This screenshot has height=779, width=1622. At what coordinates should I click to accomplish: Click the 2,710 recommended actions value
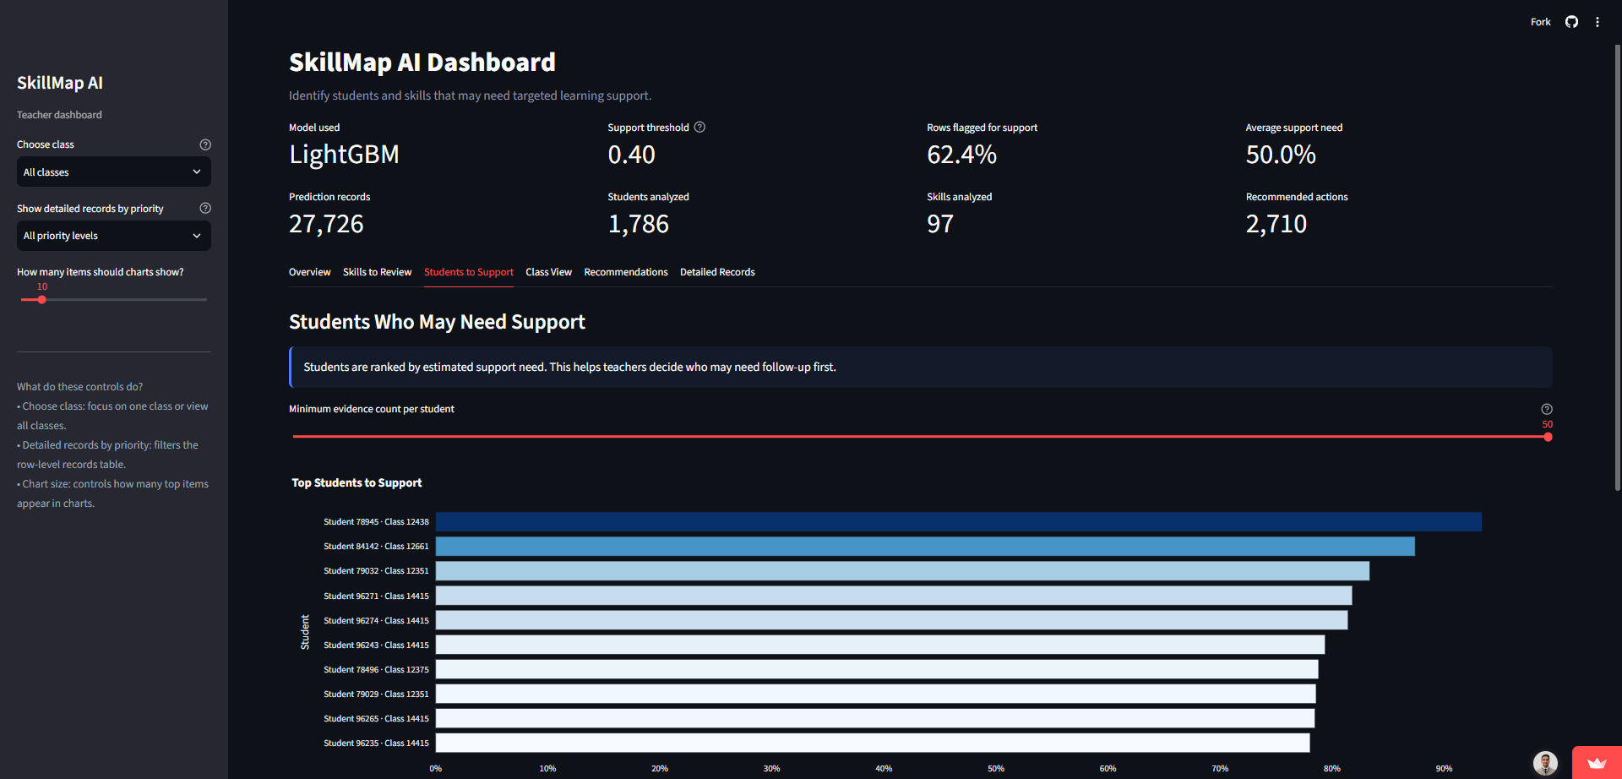tap(1276, 224)
